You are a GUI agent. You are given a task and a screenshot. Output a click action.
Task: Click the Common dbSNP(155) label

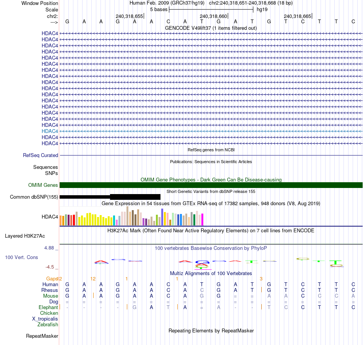(x=34, y=197)
